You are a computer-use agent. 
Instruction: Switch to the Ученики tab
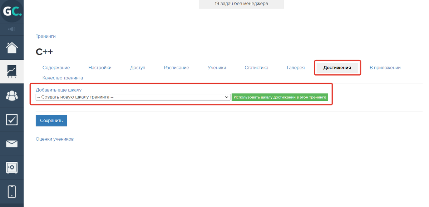tap(217, 68)
